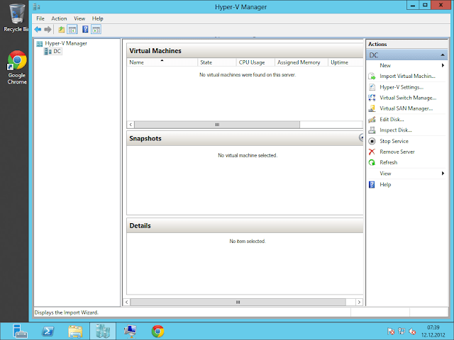The height and width of the screenshot is (340, 454).
Task: Open PowerShell from the taskbar
Action: 47,331
